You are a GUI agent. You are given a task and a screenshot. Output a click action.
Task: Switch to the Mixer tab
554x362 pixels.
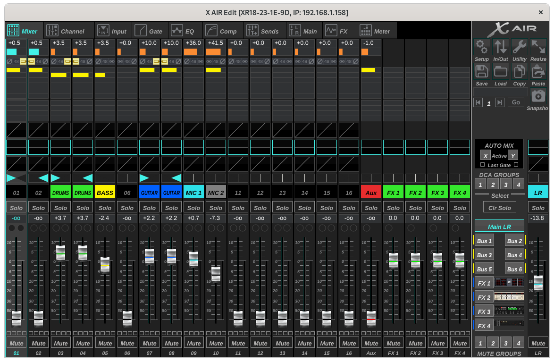(24, 31)
